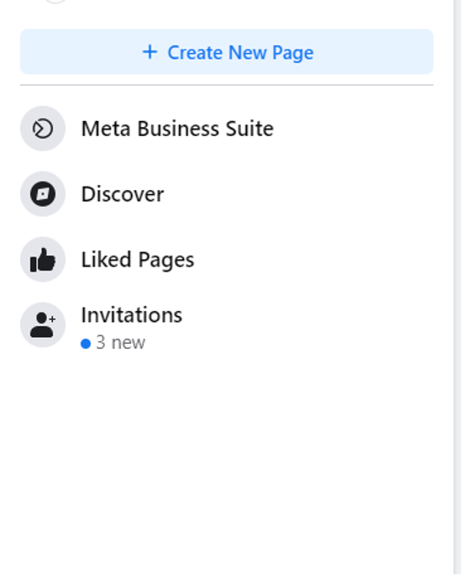Click the divider line under Create New Page
462x575 pixels.
[x=227, y=85]
